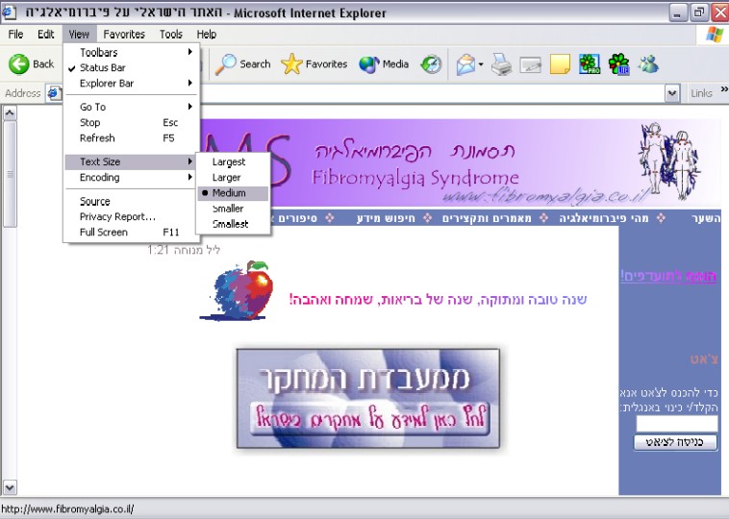Viewport: 729px width, 519px height.
Task: Click the IE icon in title bar
Action: pyautogui.click(x=9, y=12)
